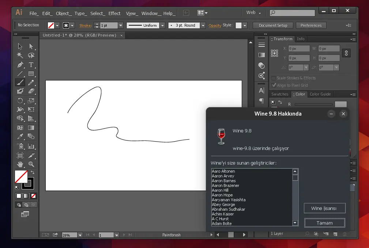This screenshot has width=369, height=248.
Task: Open the Web workspace switcher
Action: [x=253, y=13]
